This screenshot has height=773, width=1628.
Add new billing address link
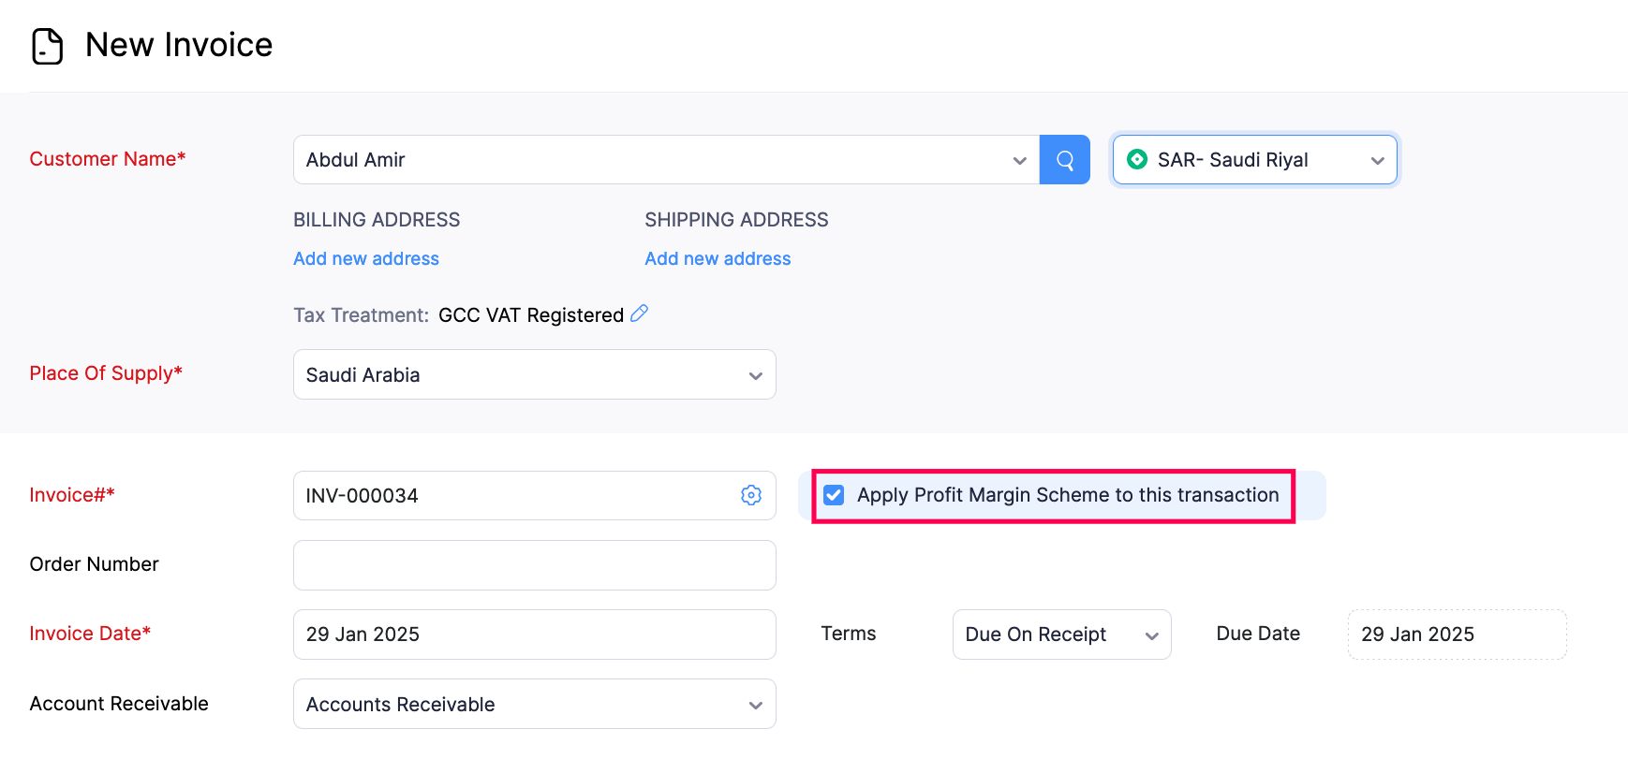366,259
